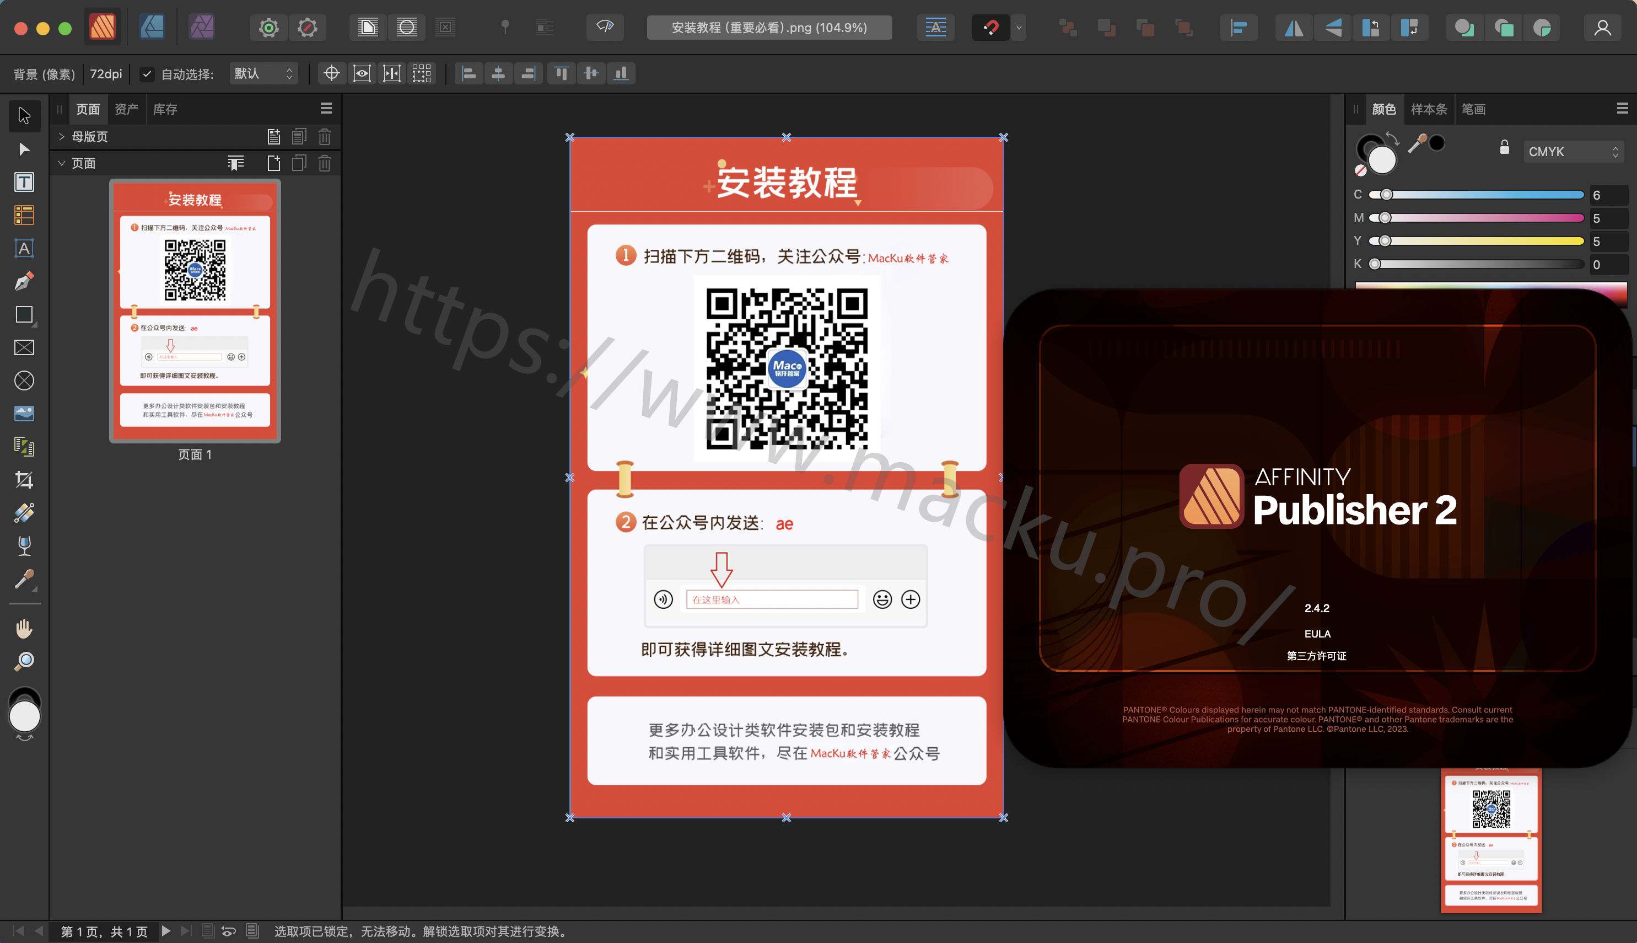Switch to the 资产 tab
The image size is (1637, 943).
pyautogui.click(x=126, y=109)
